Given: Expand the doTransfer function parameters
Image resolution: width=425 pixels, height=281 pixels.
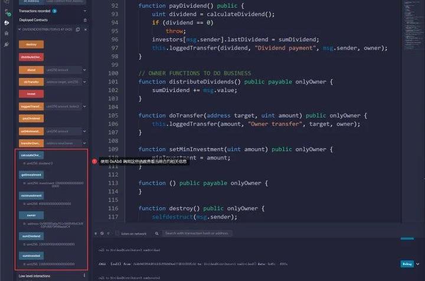Looking at the screenshot, I should (x=85, y=82).
